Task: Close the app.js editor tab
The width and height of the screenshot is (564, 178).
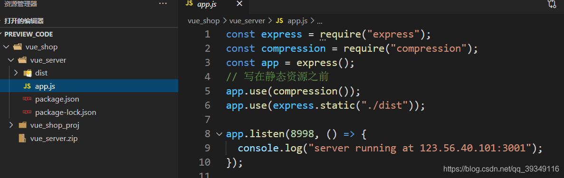Action: pyautogui.click(x=239, y=4)
